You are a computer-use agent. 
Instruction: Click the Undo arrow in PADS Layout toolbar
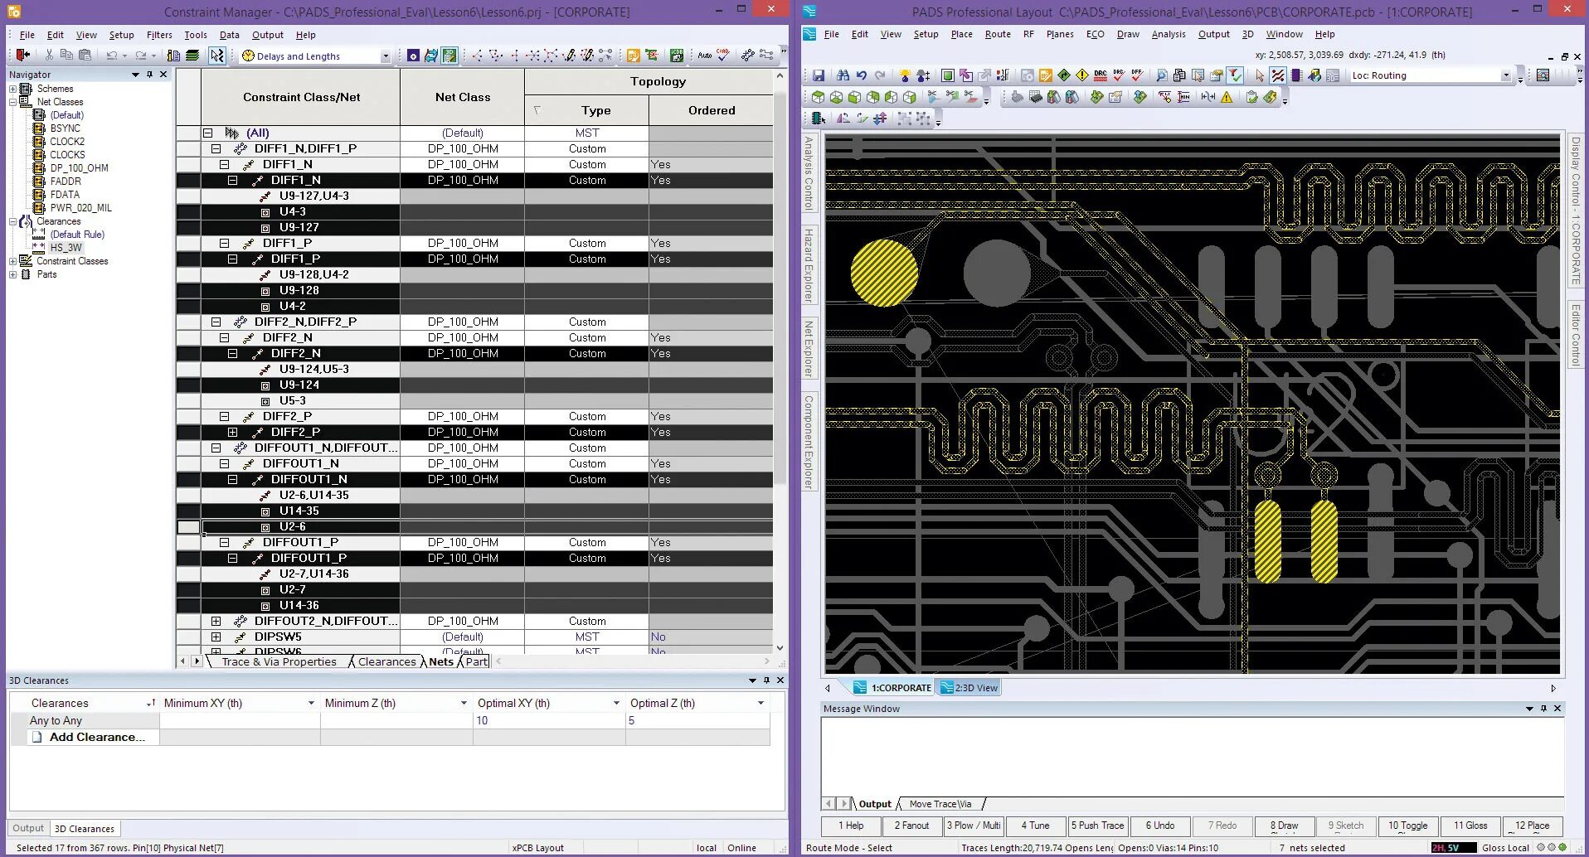[x=861, y=75]
